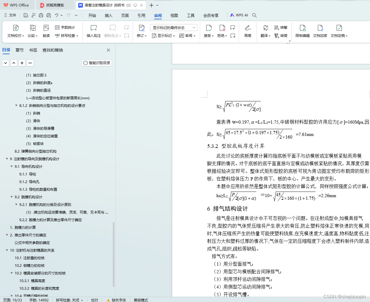The height and width of the screenshot is (302, 370).
Task: Open the 审阅 pane dropdown in ribbon
Action: [187, 36]
